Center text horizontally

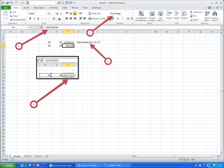(x=71, y=18)
